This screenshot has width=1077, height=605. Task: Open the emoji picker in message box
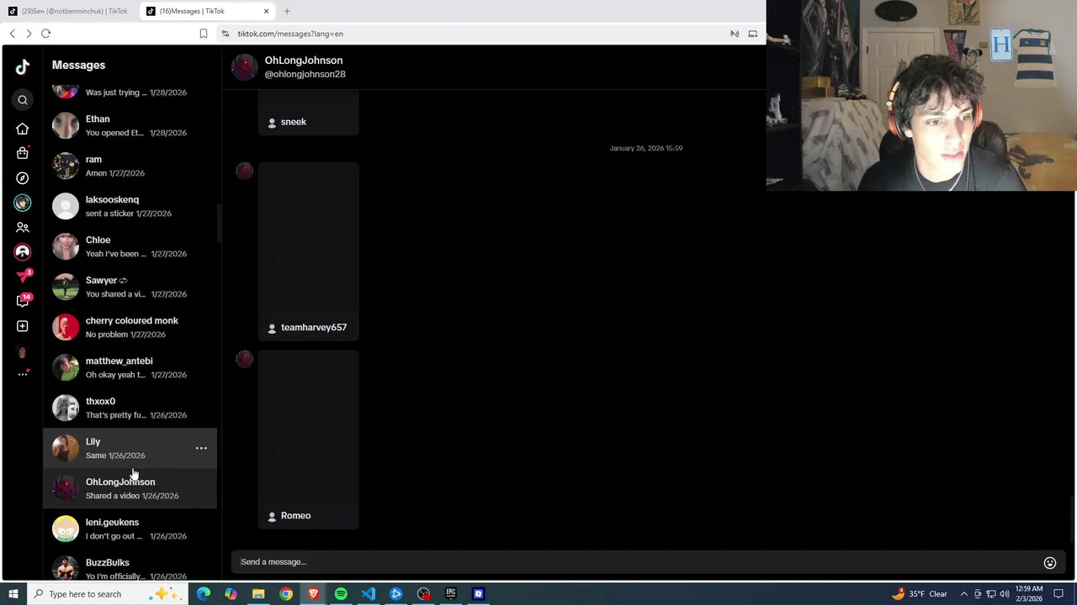tap(1050, 563)
